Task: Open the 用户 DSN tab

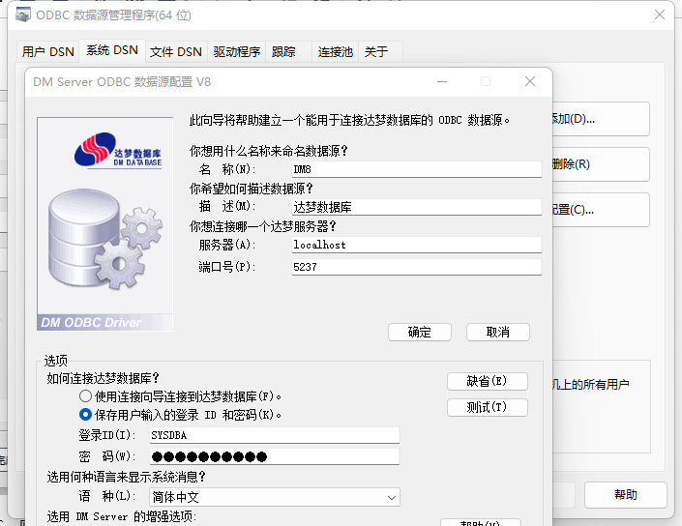Action: 47,52
